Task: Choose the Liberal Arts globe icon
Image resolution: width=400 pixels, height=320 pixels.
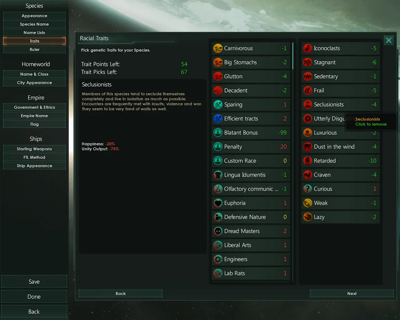Action: (x=218, y=245)
